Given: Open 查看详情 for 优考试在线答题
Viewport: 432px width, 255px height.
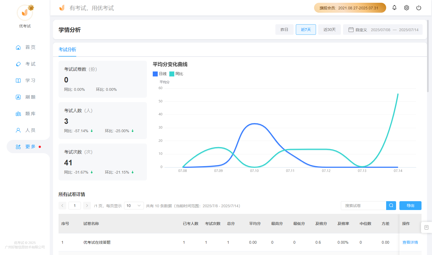Looking at the screenshot, I should pyautogui.click(x=410, y=242).
